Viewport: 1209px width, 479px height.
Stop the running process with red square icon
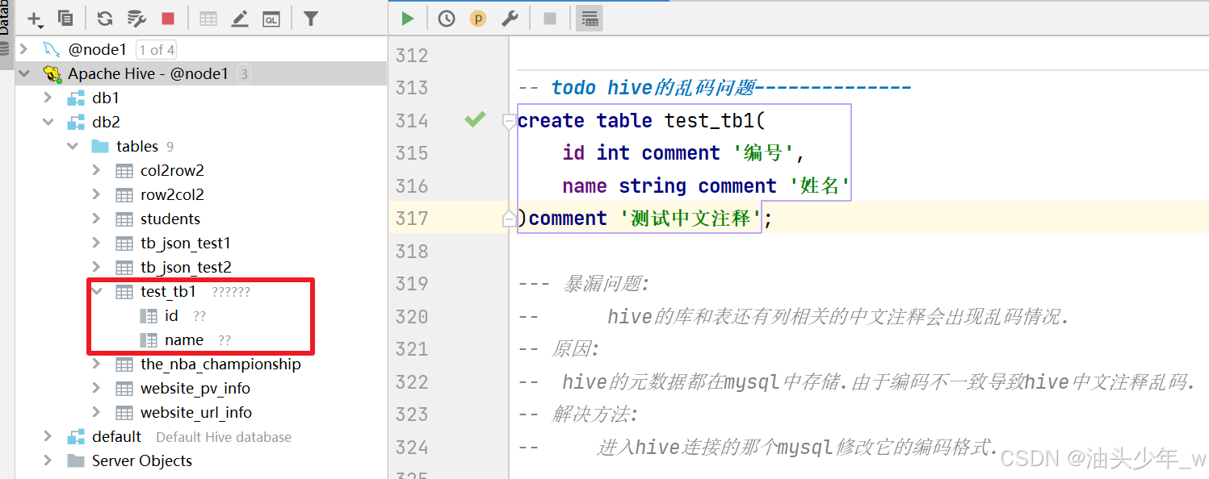[x=168, y=18]
